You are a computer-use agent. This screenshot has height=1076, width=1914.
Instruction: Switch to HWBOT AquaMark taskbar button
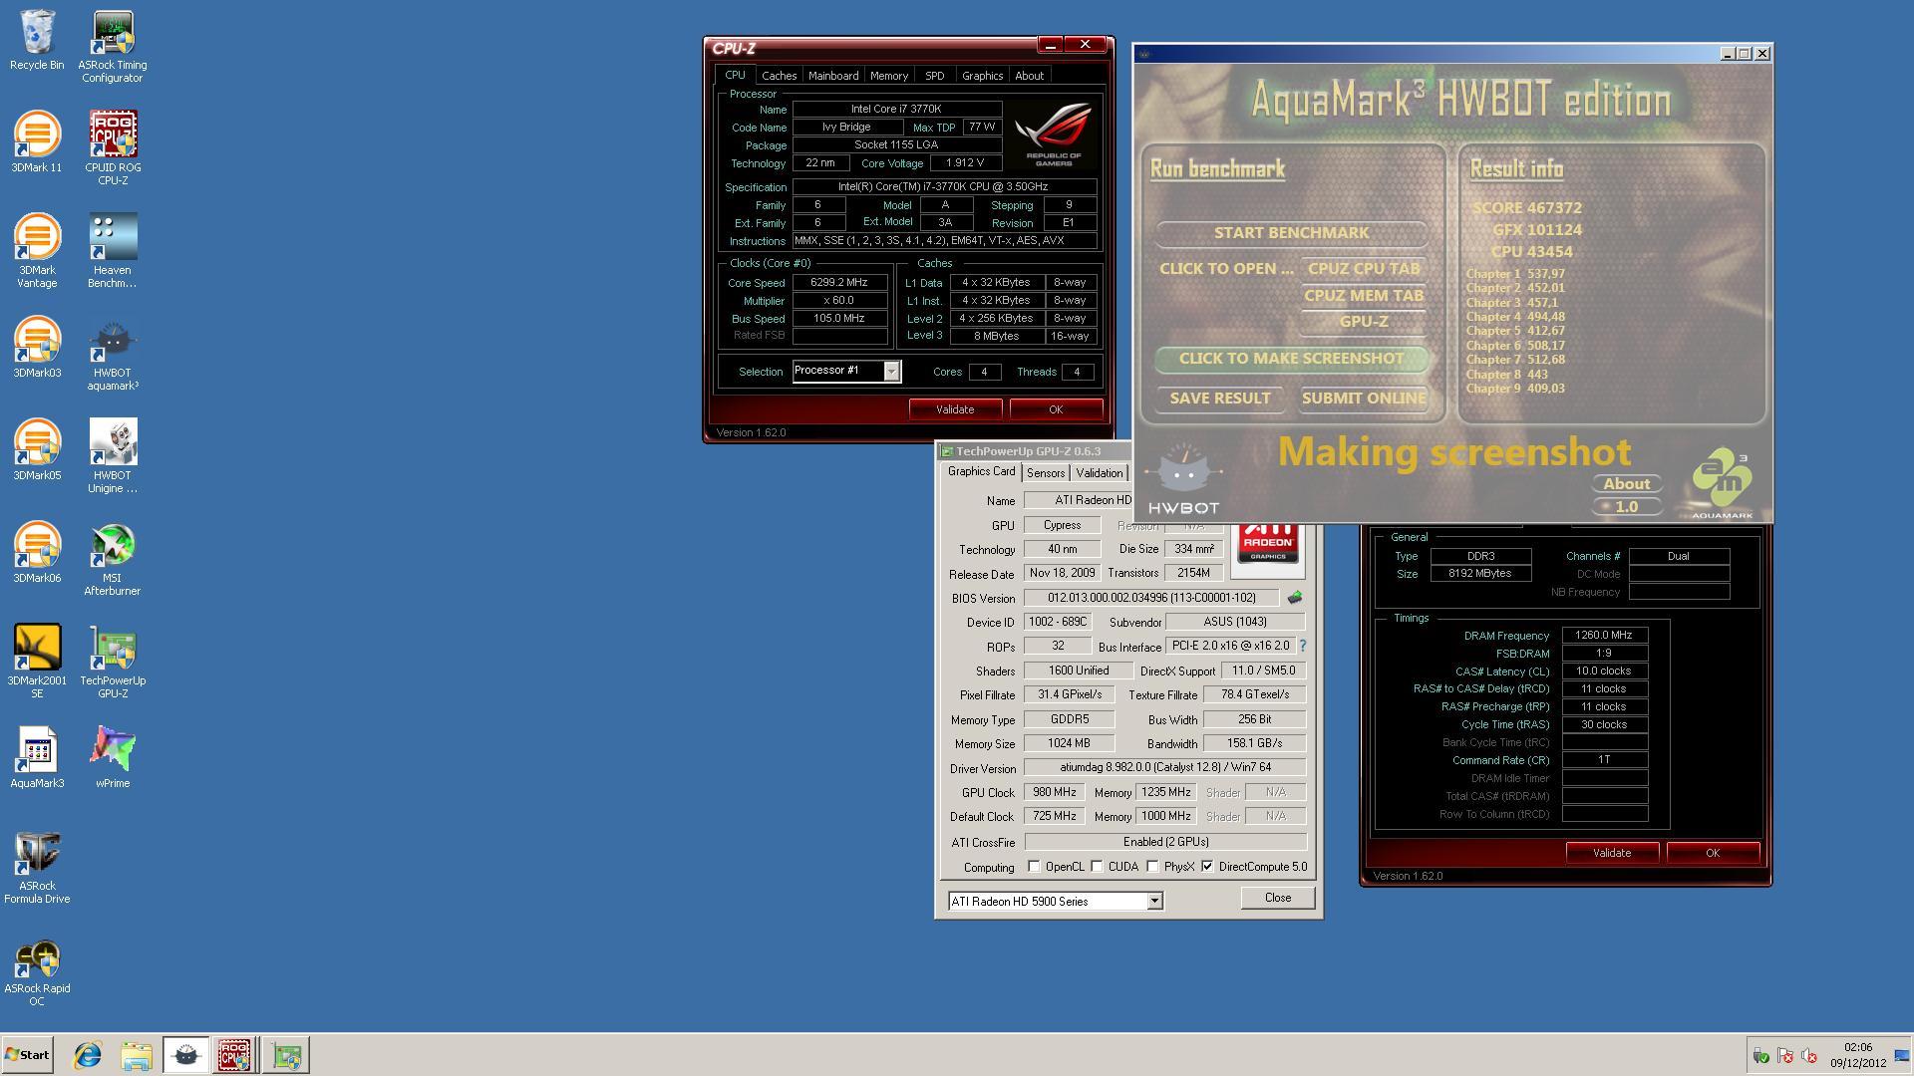pyautogui.click(x=186, y=1055)
